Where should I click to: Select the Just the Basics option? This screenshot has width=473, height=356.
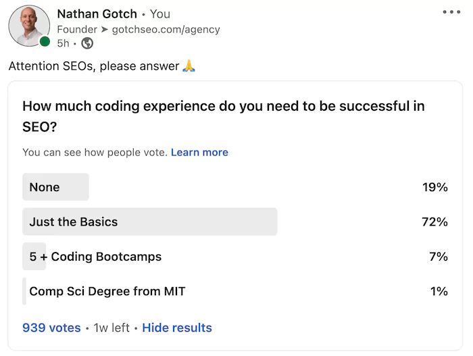pyautogui.click(x=74, y=222)
